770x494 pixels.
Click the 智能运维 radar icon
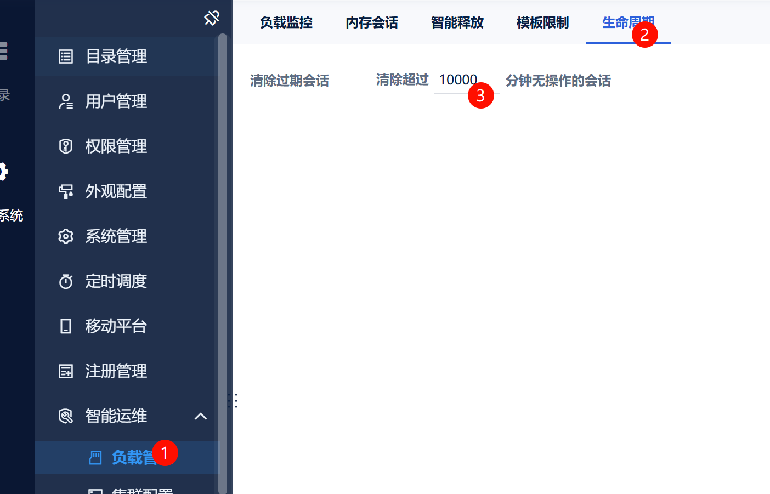click(66, 416)
